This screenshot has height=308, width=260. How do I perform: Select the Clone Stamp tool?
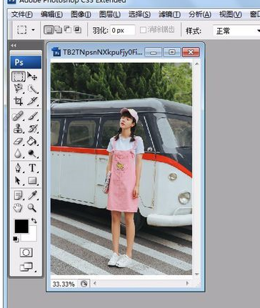click(x=18, y=129)
